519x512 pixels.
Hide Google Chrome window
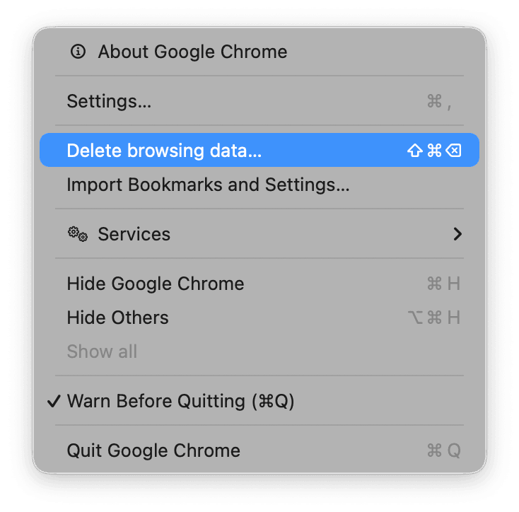(156, 284)
